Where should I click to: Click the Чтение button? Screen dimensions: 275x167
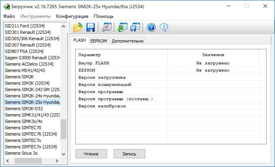coord(91,154)
